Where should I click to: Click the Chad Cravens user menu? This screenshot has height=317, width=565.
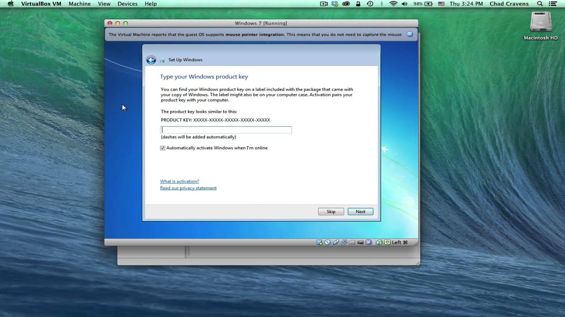coord(509,4)
